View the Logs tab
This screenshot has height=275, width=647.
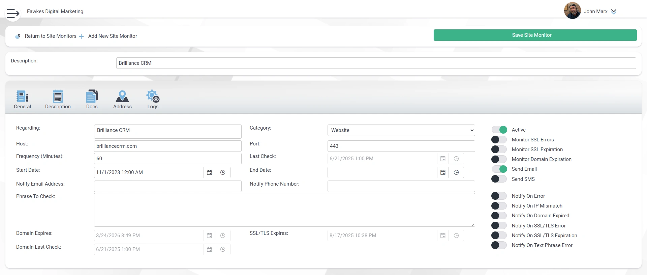[x=153, y=100]
